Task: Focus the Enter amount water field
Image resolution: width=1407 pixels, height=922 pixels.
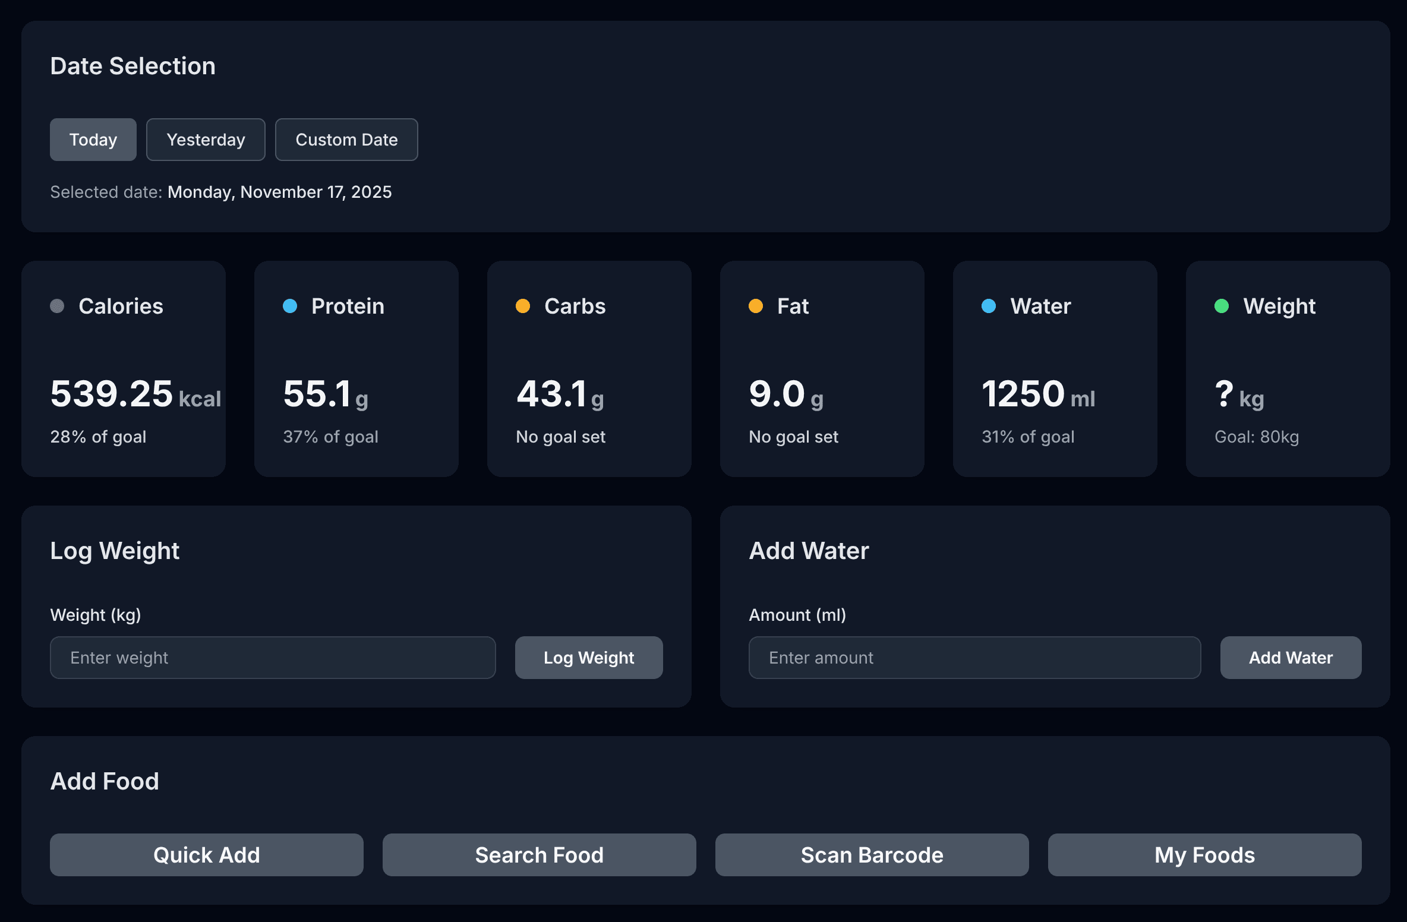Action: [974, 658]
